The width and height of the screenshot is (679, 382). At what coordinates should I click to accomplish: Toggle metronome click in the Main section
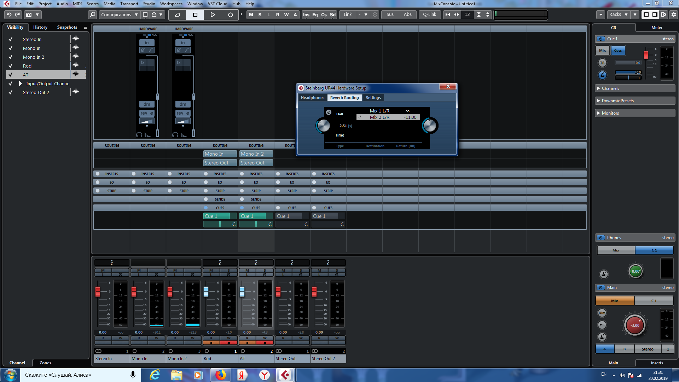pyautogui.click(x=602, y=337)
